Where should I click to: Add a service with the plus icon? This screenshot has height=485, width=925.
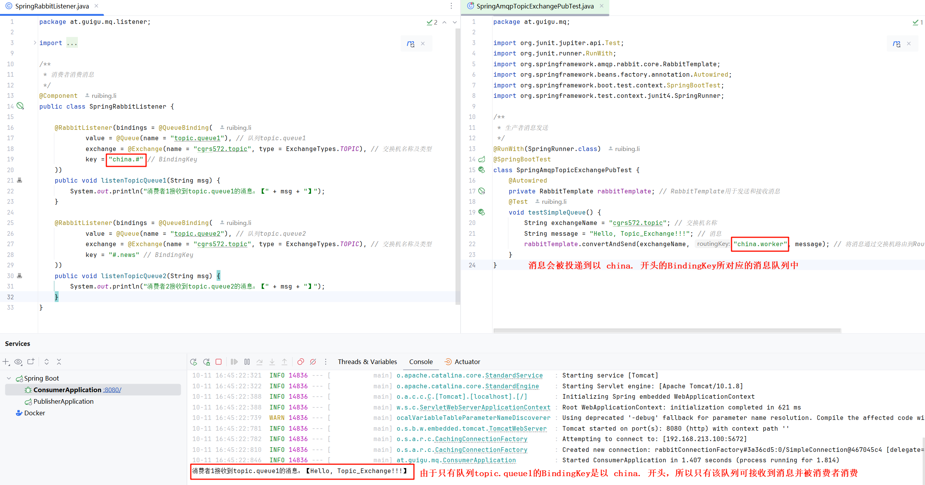point(6,362)
